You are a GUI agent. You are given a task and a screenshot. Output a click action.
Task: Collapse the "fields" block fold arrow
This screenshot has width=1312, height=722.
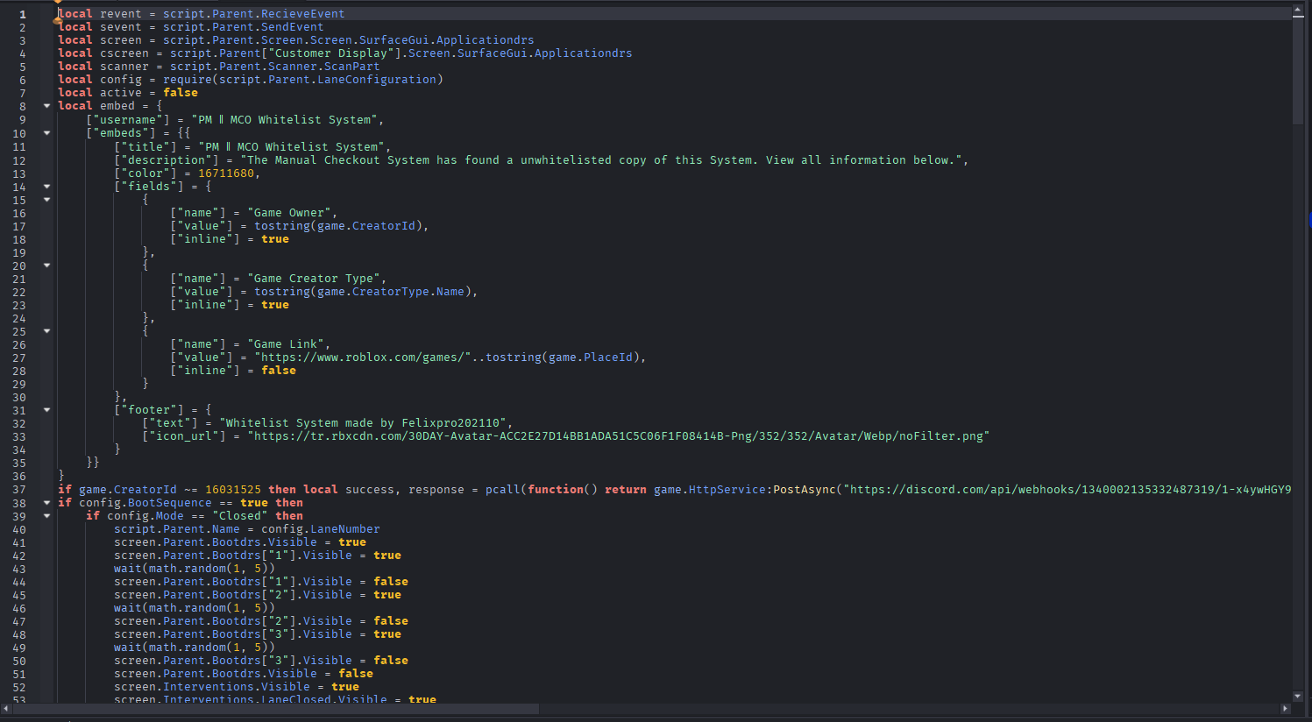(x=46, y=187)
